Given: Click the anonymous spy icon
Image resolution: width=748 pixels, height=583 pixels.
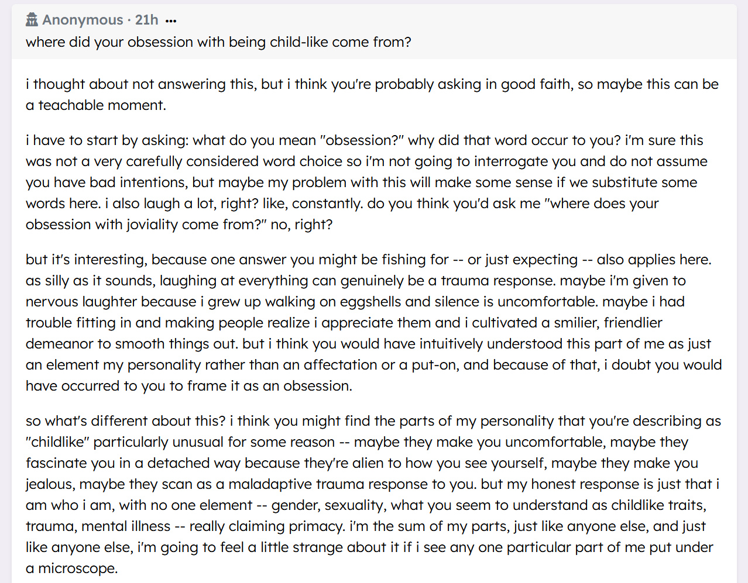Looking at the screenshot, I should (x=32, y=20).
